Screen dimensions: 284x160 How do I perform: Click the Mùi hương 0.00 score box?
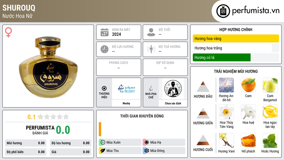26,143
